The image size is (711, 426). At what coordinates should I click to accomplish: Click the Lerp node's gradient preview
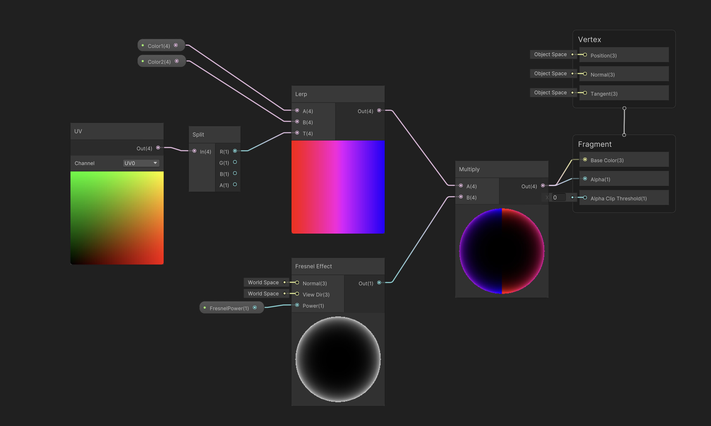pos(338,187)
